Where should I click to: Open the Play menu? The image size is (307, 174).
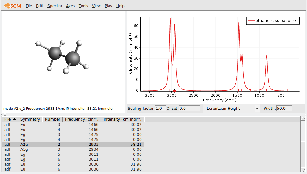click(x=109, y=6)
